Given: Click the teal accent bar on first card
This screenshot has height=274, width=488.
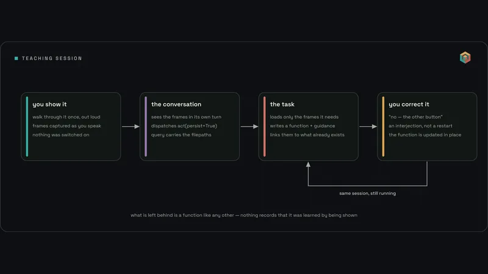Looking at the screenshot, I should click(x=27, y=127).
